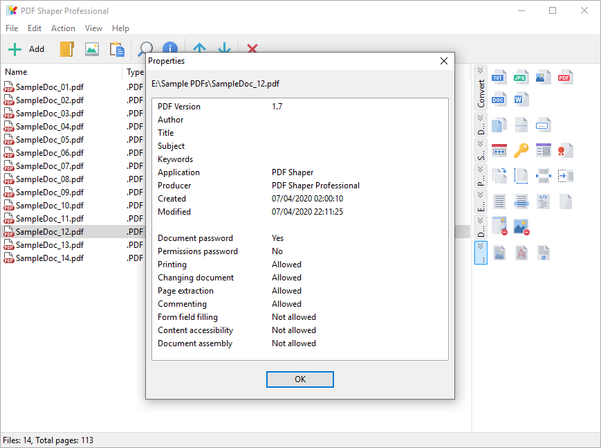Select SampleDoc_05.pdf in file list
This screenshot has height=448, width=601.
pos(49,140)
